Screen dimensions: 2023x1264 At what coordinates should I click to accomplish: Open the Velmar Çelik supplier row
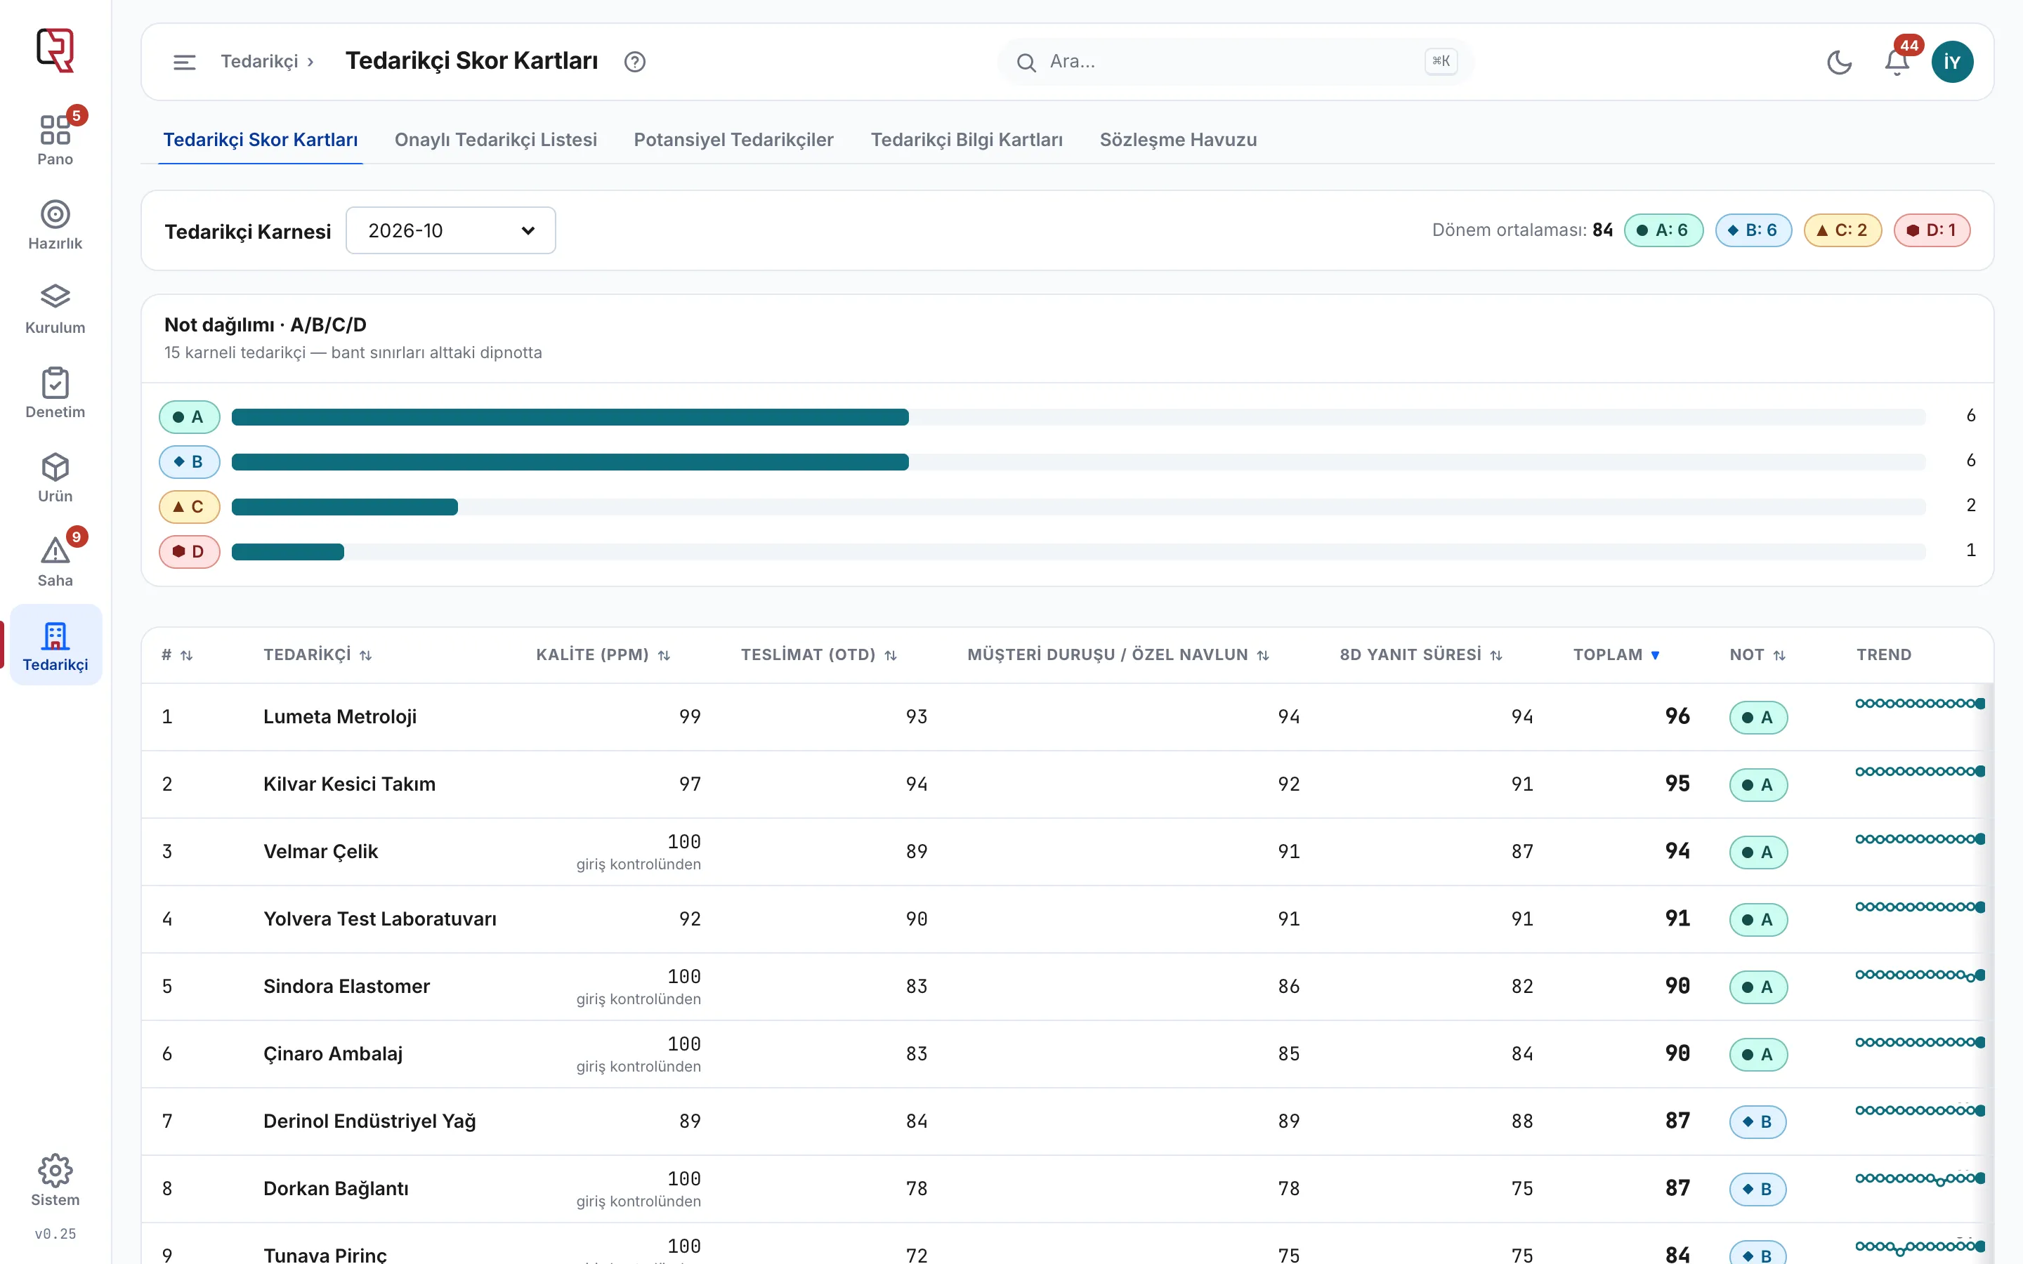click(x=1068, y=852)
